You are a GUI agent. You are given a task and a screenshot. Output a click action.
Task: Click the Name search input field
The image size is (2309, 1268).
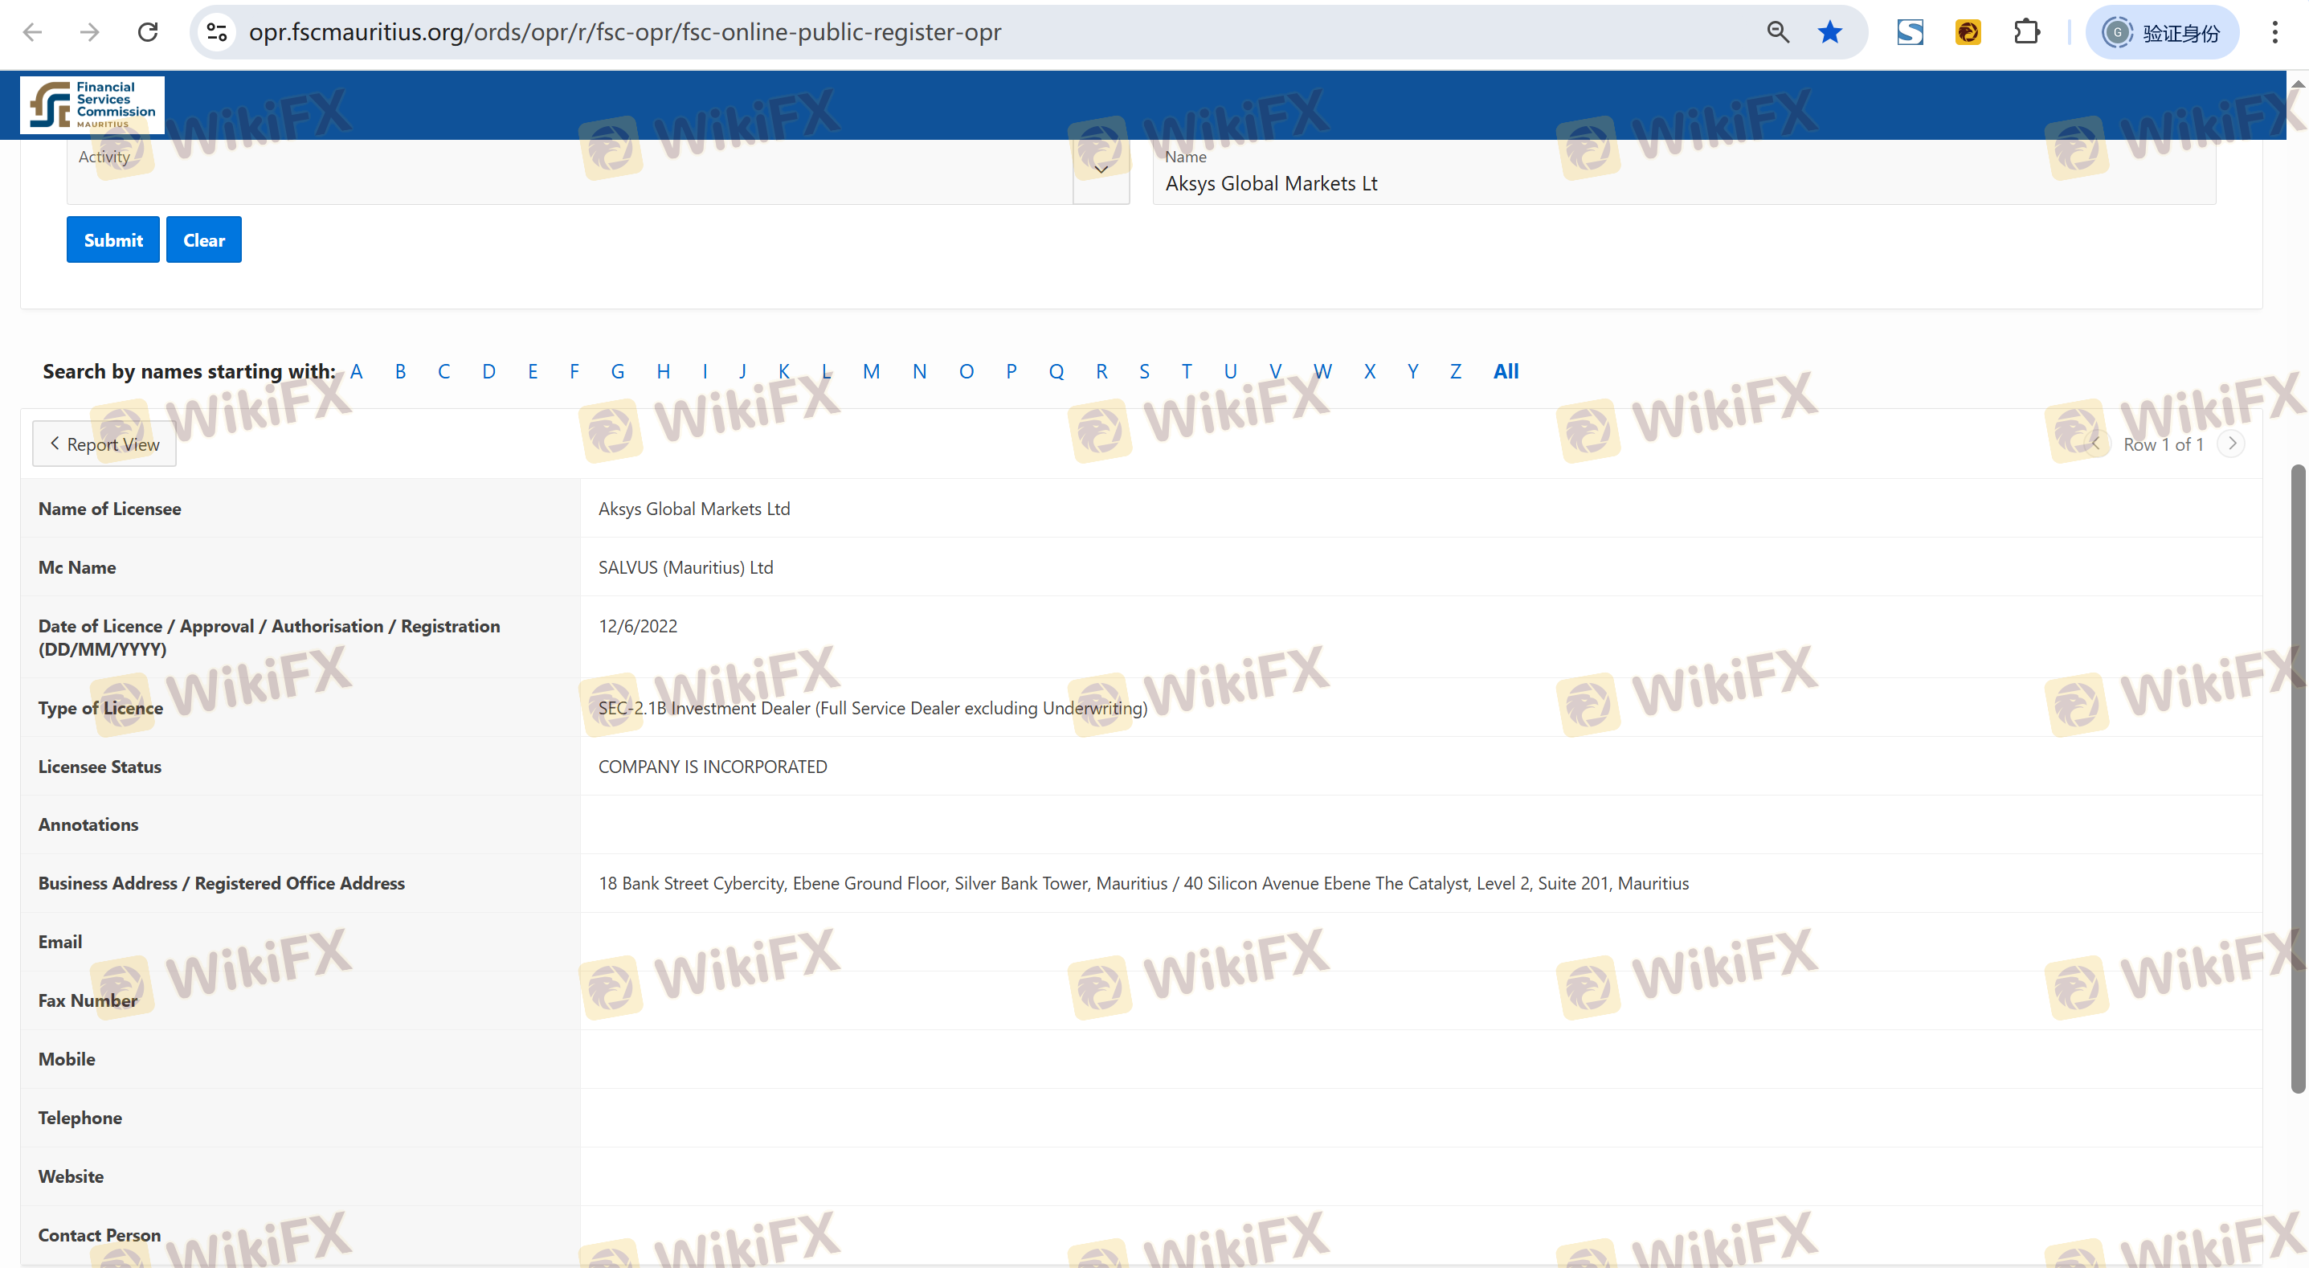[x=1685, y=184]
